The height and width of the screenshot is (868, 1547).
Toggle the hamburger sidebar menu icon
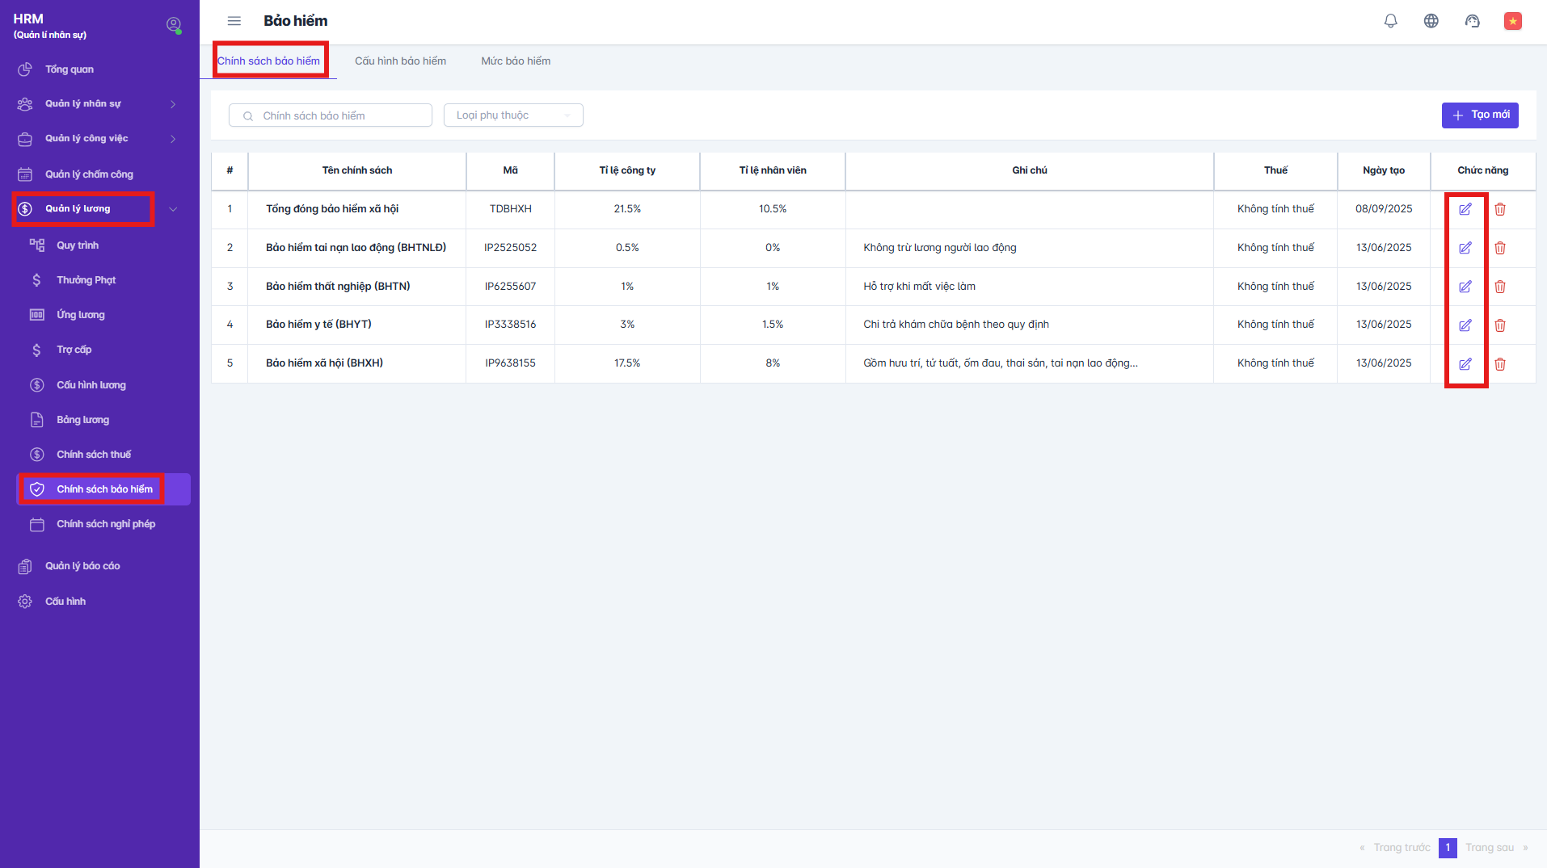[234, 21]
